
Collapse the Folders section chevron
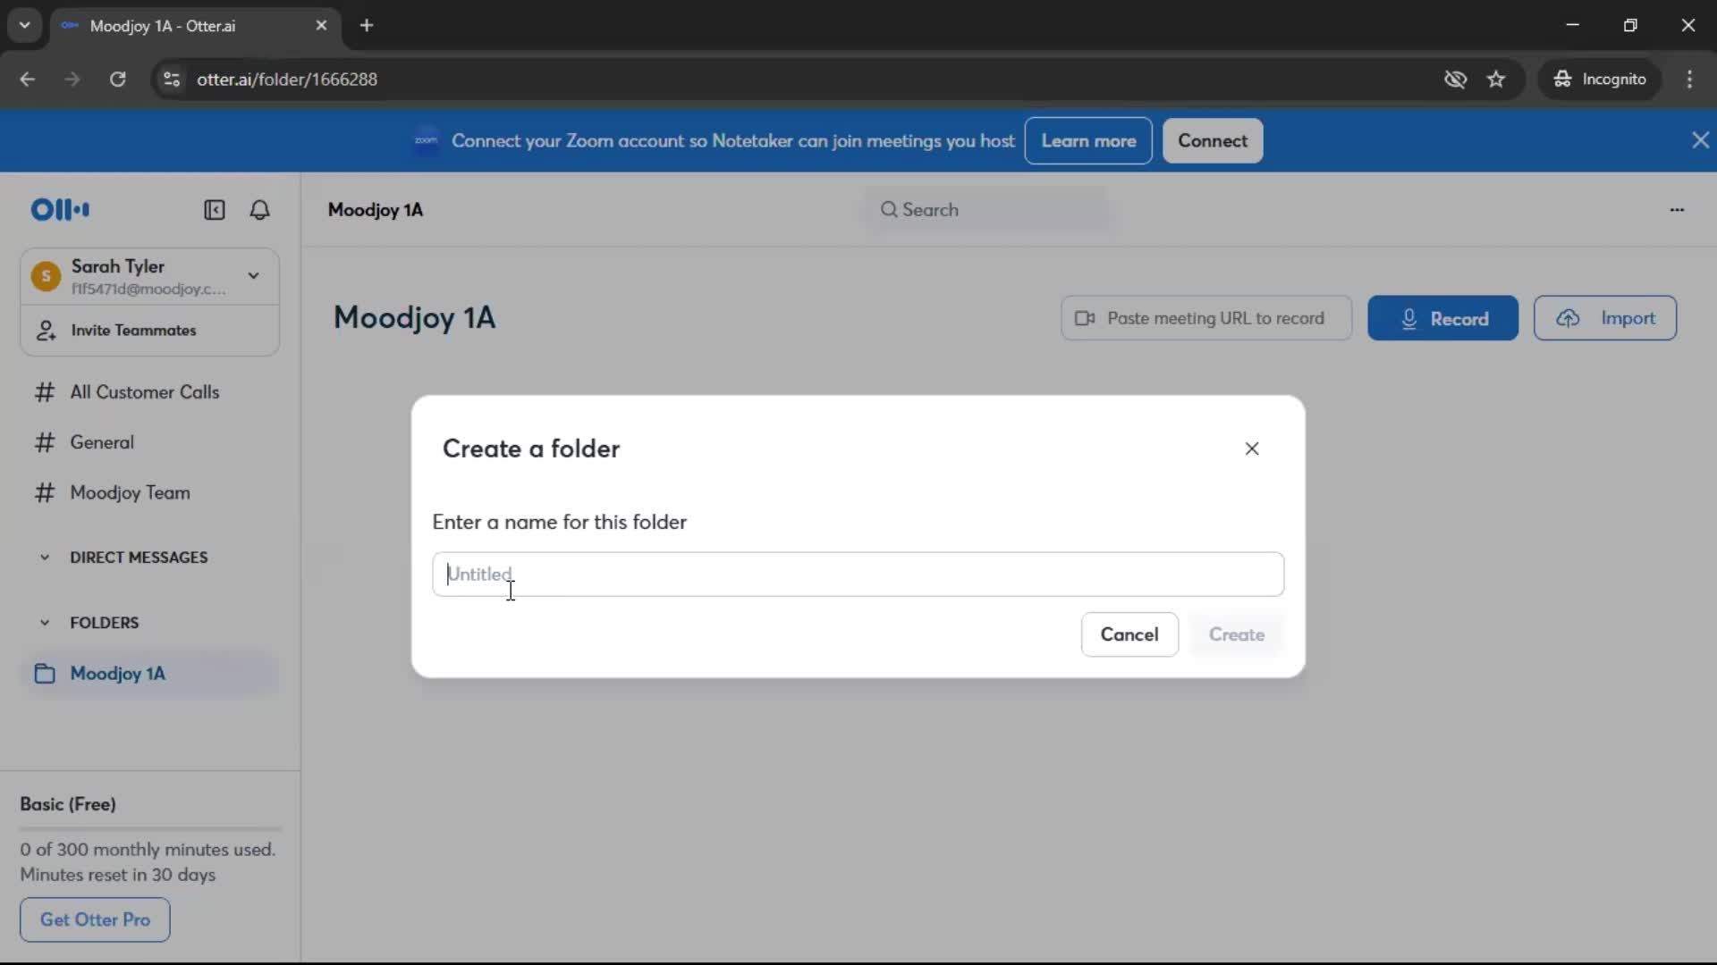45,623
